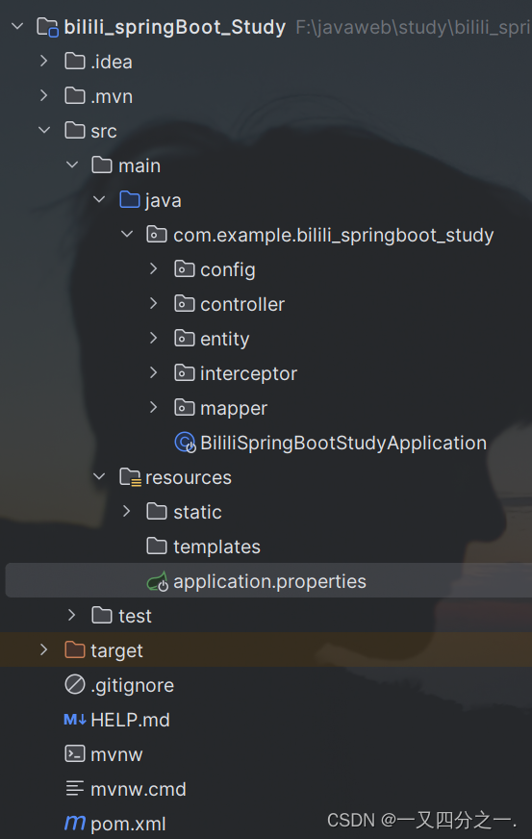The image size is (532, 839).
Task: Click the Markdown icon of HELP.md
Action: click(x=75, y=719)
